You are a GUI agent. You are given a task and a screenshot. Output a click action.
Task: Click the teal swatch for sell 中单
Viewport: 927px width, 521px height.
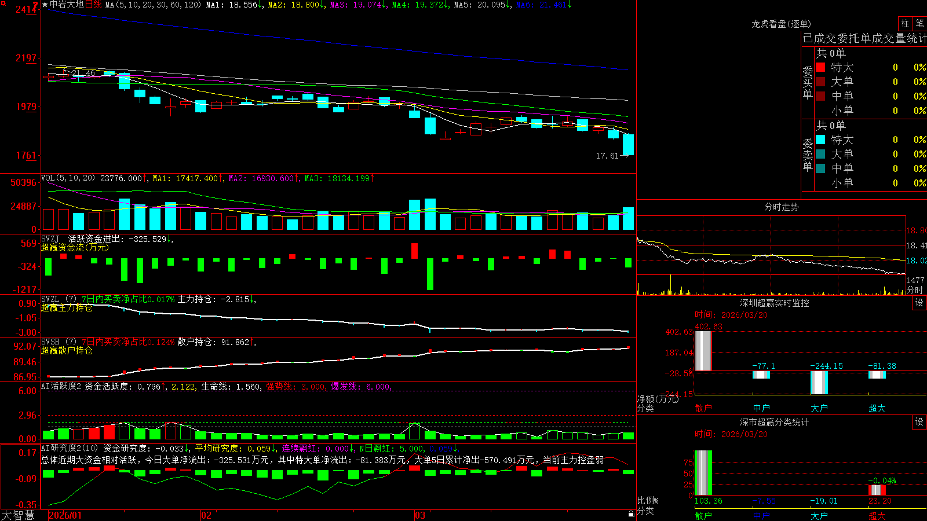click(820, 168)
